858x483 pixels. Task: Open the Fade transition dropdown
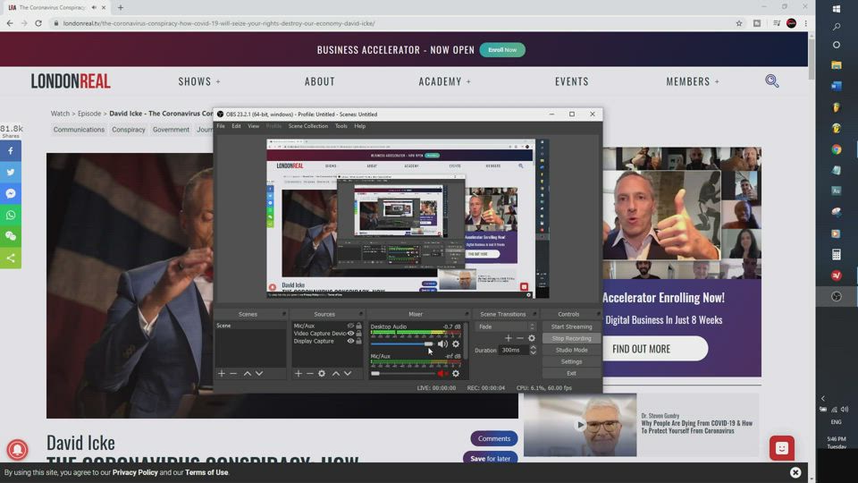click(x=506, y=326)
